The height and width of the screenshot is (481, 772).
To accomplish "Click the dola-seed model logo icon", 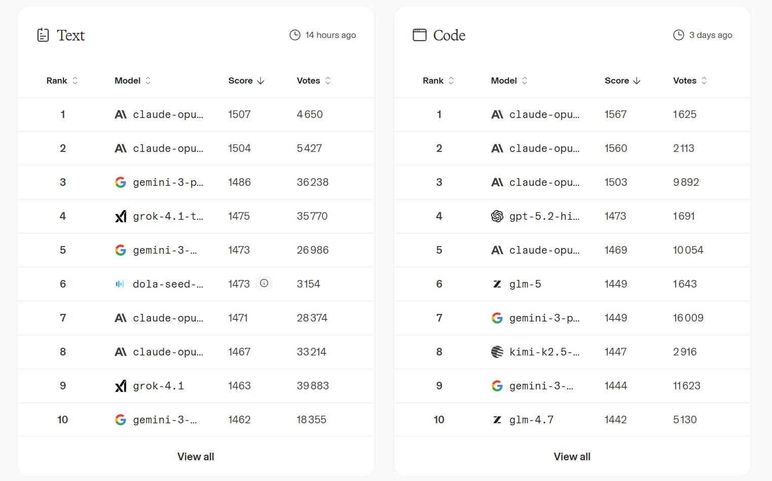I will point(120,284).
